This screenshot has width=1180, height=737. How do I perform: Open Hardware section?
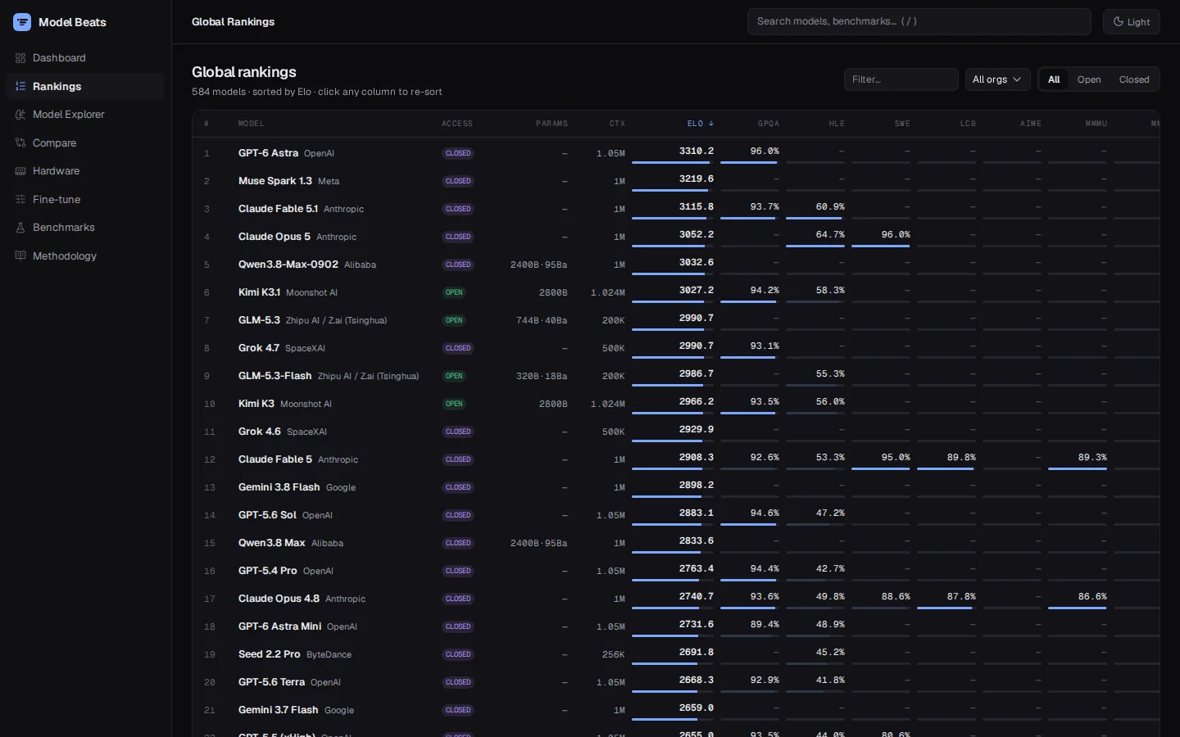click(85, 171)
